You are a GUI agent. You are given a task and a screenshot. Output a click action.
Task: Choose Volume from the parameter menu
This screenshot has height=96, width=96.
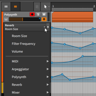17,52
